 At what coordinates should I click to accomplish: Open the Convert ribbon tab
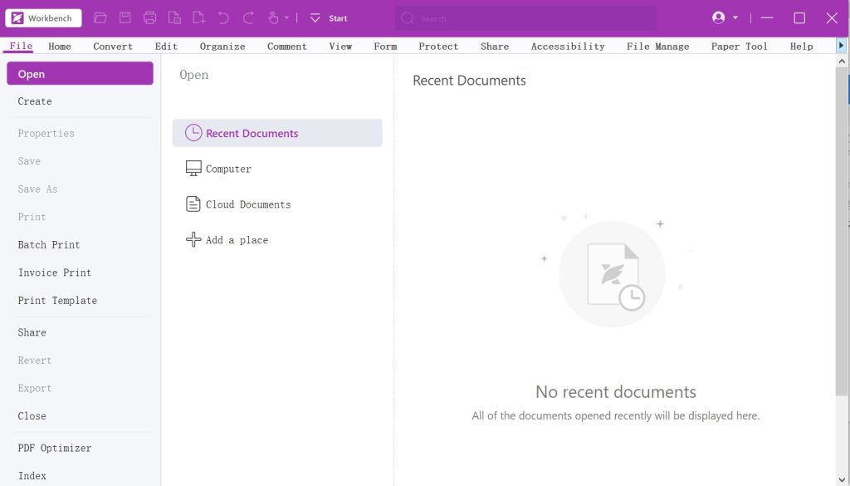point(113,47)
